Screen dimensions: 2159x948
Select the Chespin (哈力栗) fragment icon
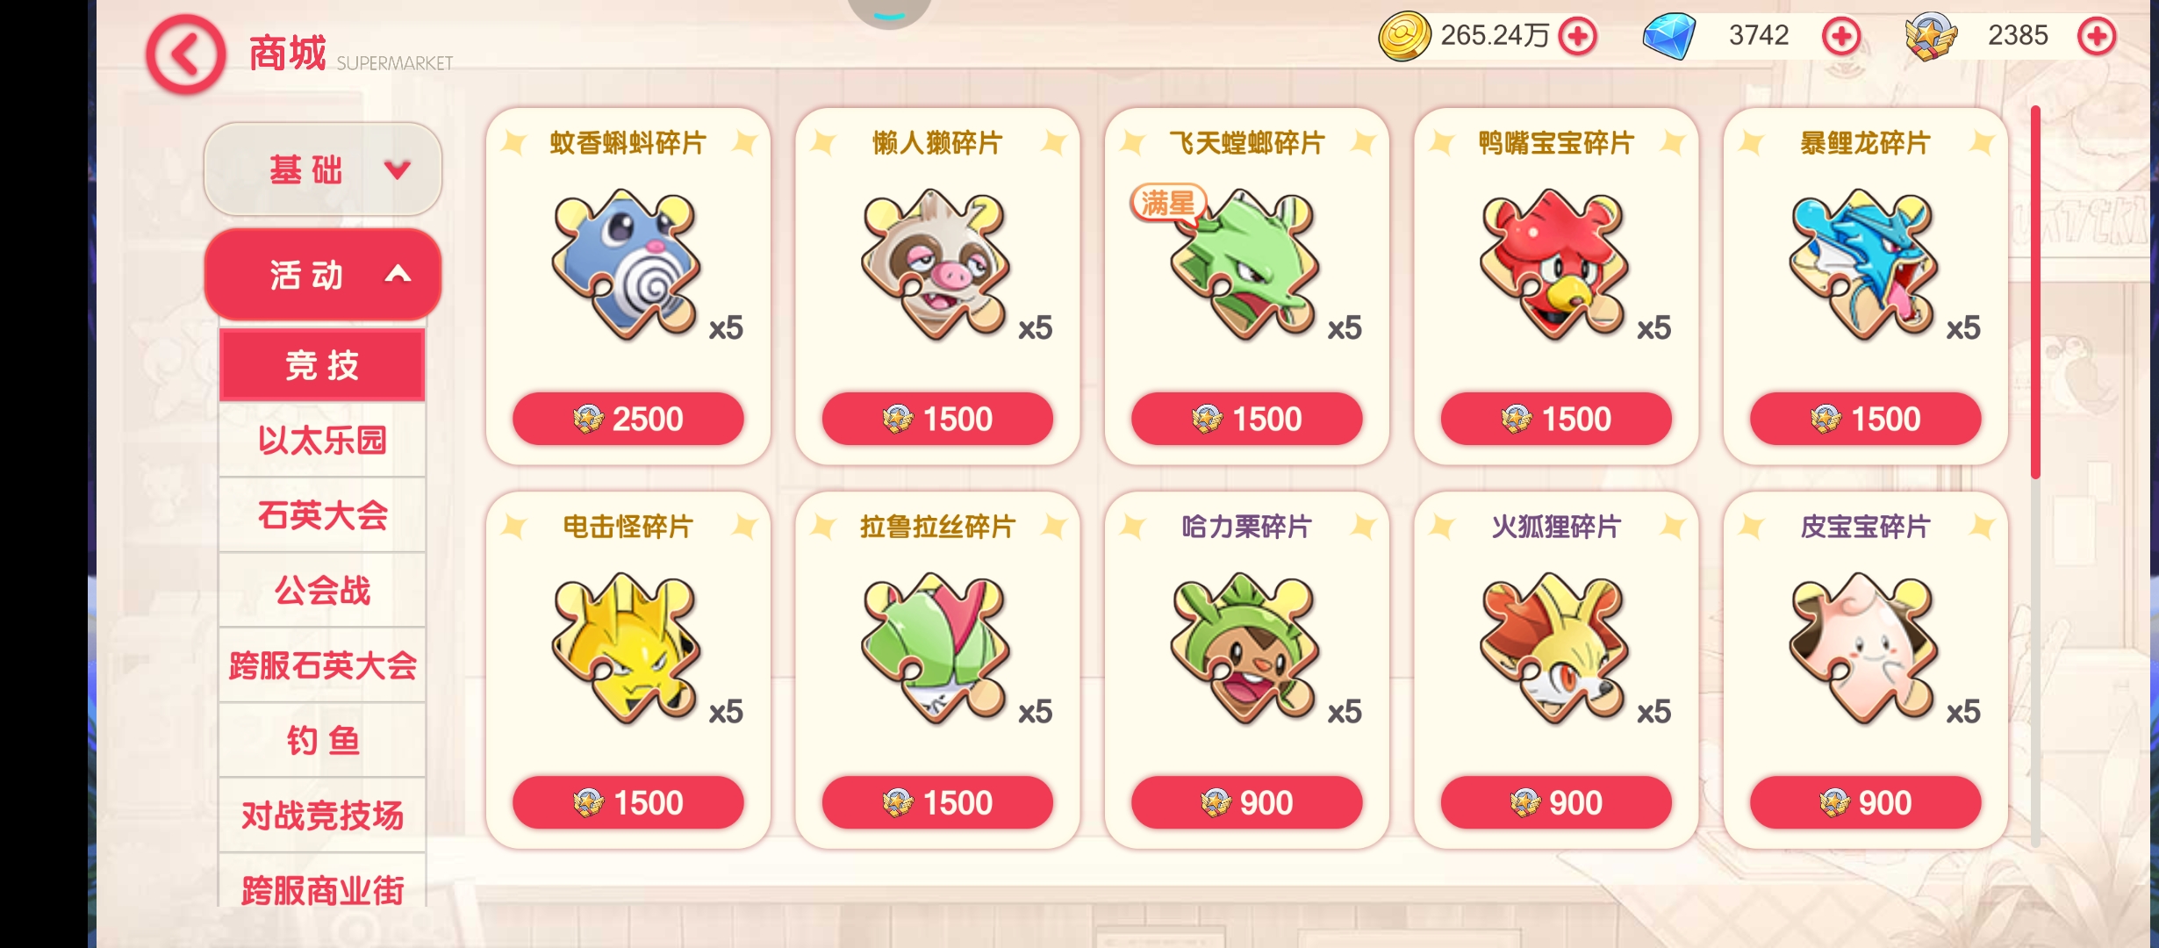(1245, 648)
